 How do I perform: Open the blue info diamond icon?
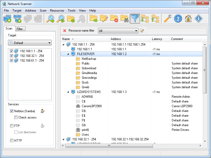198,19
